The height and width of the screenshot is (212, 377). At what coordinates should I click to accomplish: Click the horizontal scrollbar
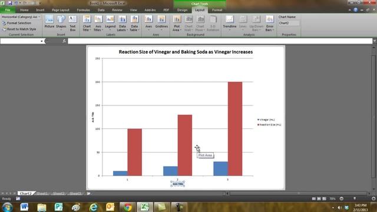298,193
